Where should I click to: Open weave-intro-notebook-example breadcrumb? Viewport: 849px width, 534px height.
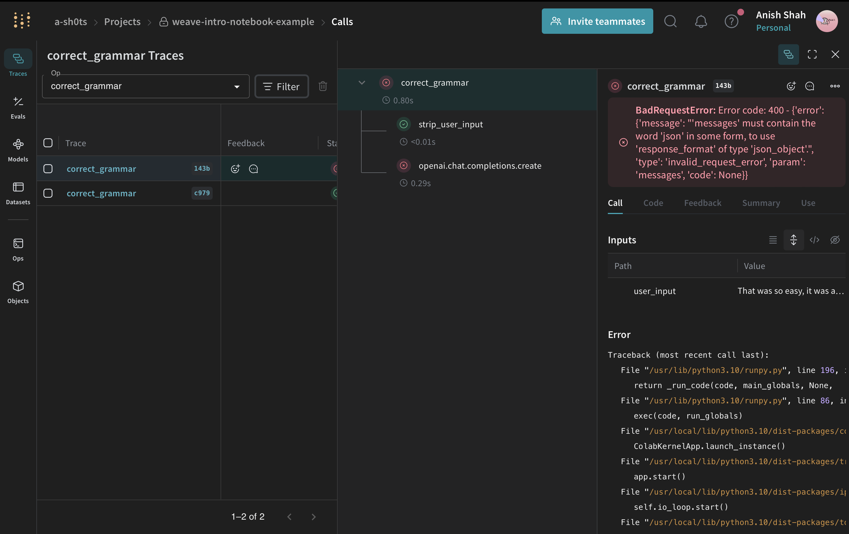pyautogui.click(x=243, y=22)
